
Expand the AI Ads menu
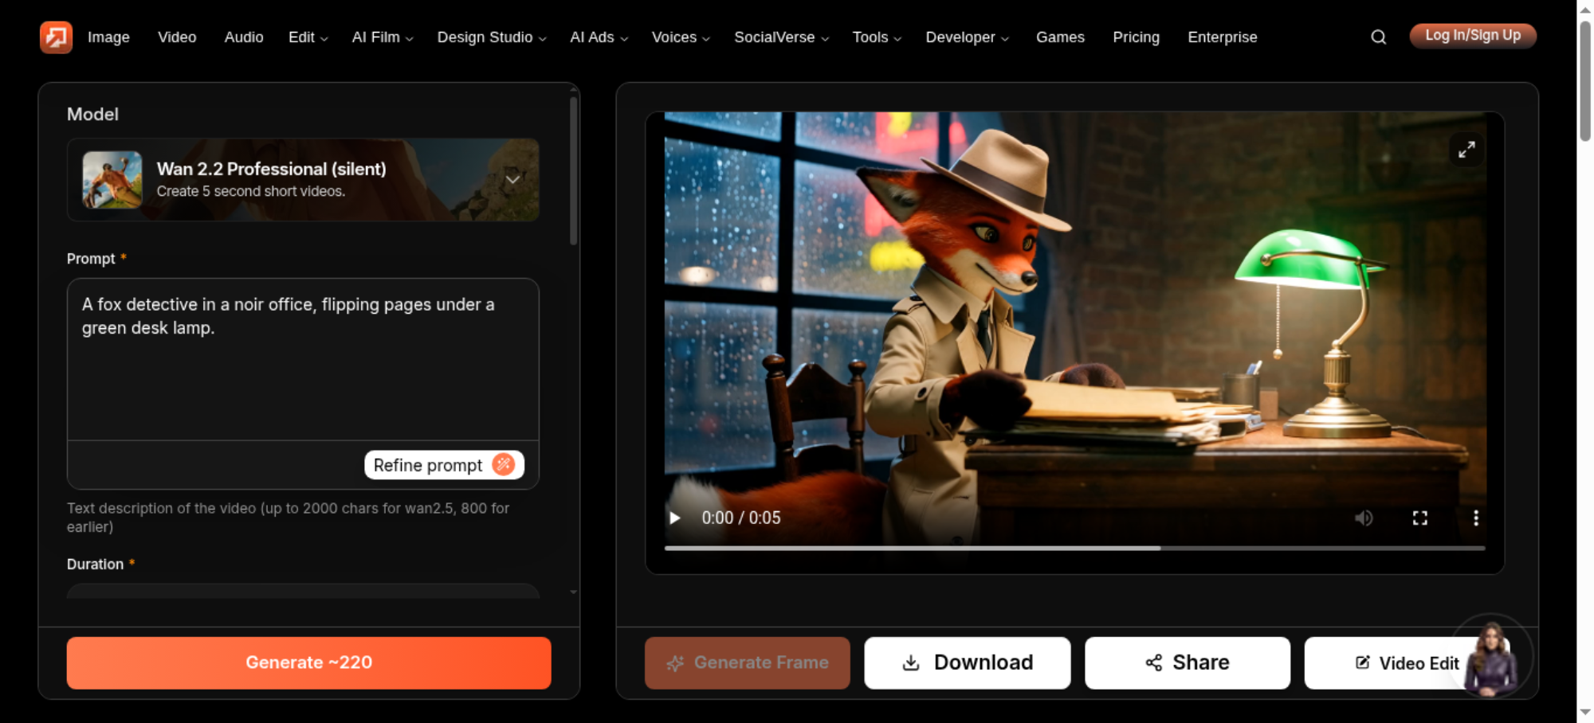(599, 37)
